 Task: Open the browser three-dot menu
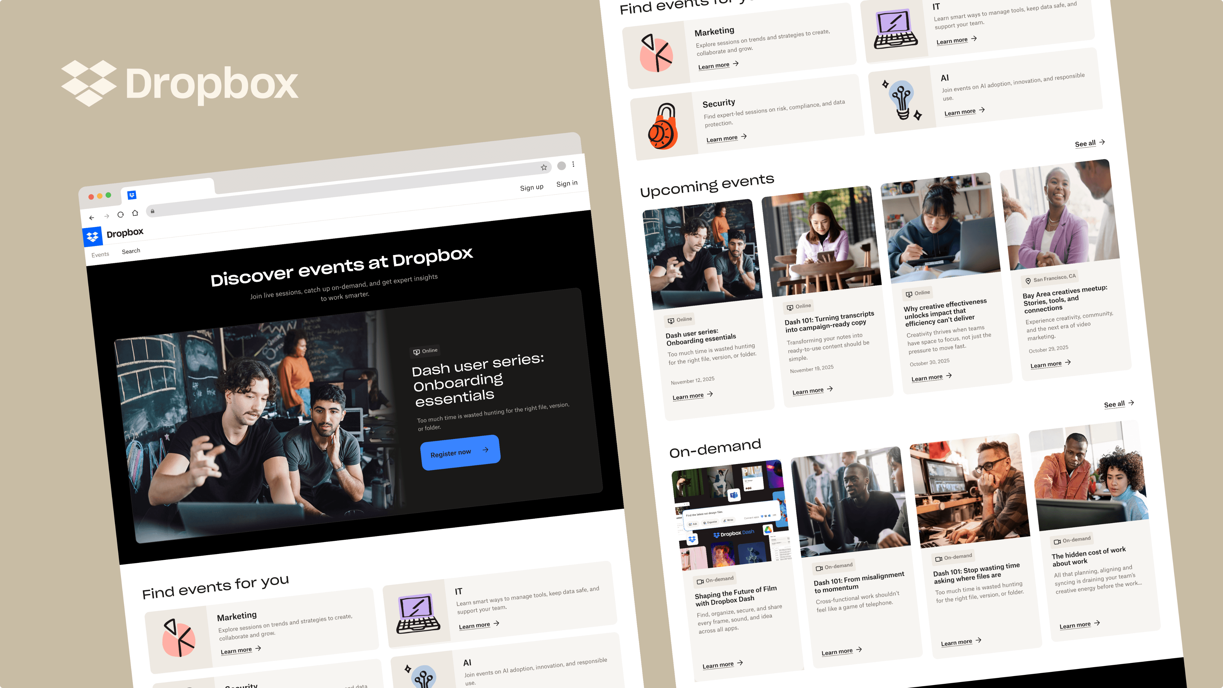[573, 164]
